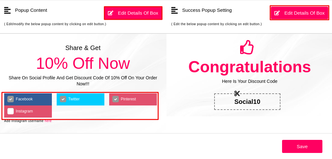The image size is (332, 159).
Task: Click the scissors icon on coupon box
Action: tap(237, 93)
